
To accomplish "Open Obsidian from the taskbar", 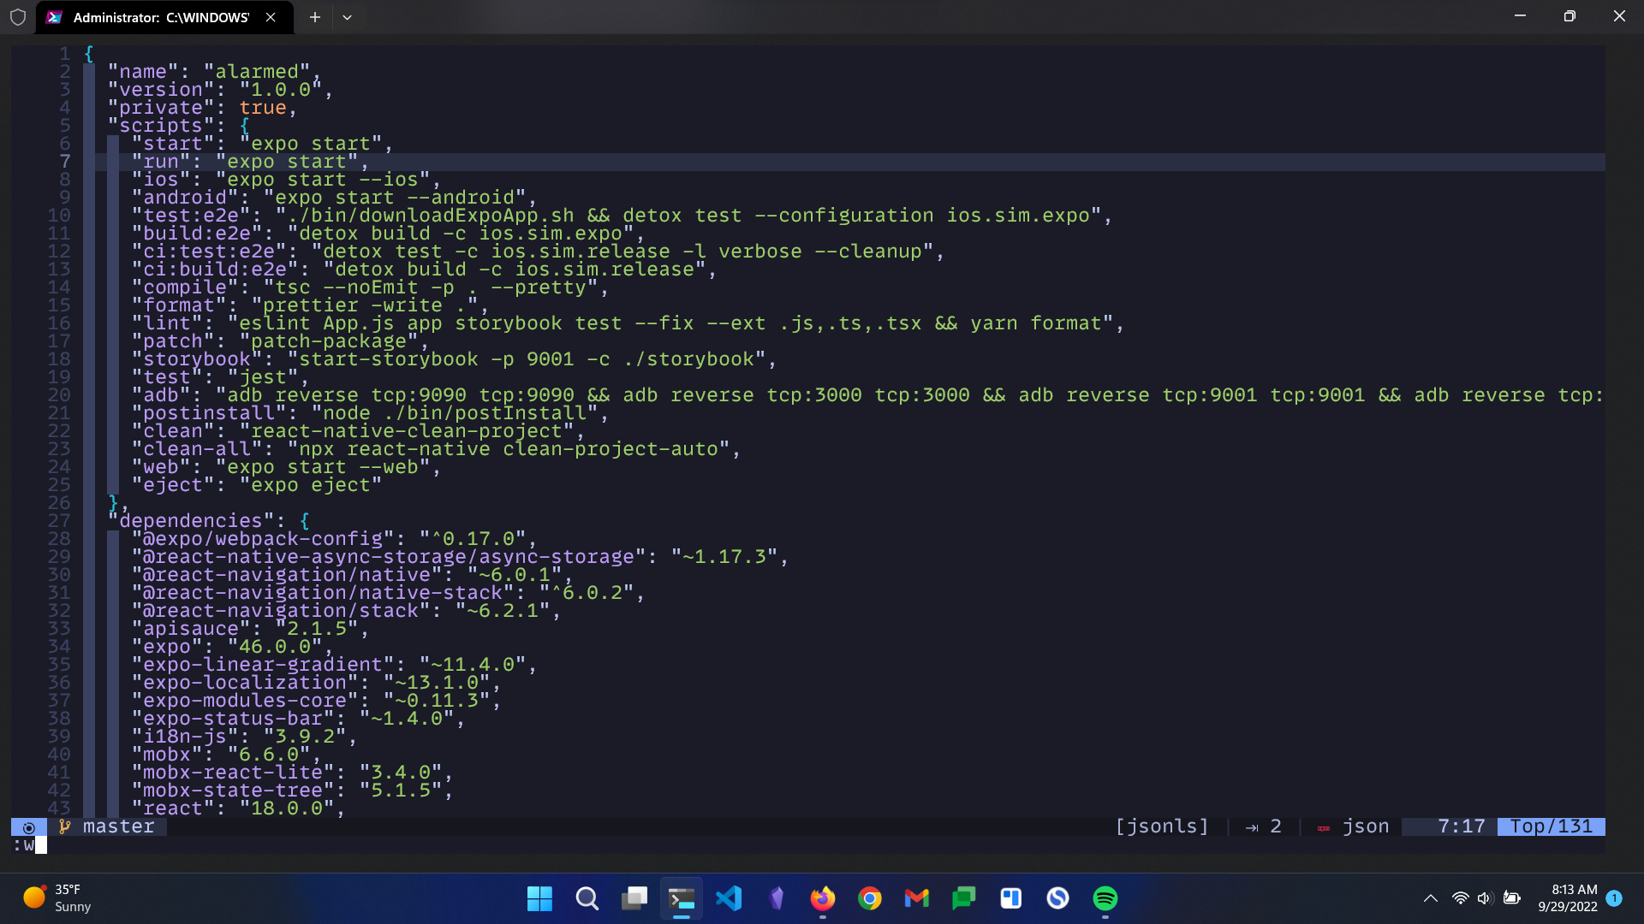I will [776, 898].
